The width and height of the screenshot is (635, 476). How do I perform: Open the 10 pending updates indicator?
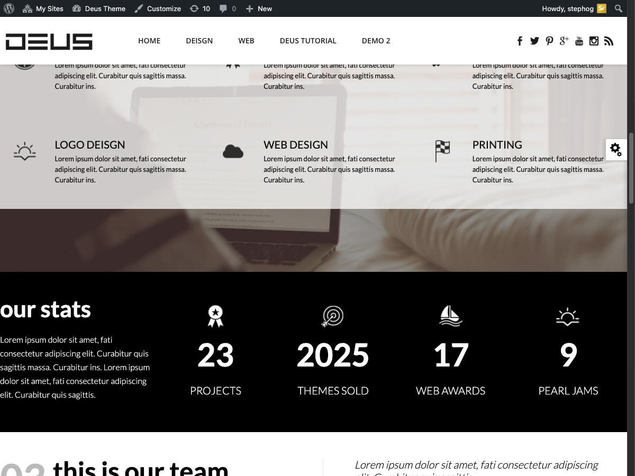[x=200, y=8]
